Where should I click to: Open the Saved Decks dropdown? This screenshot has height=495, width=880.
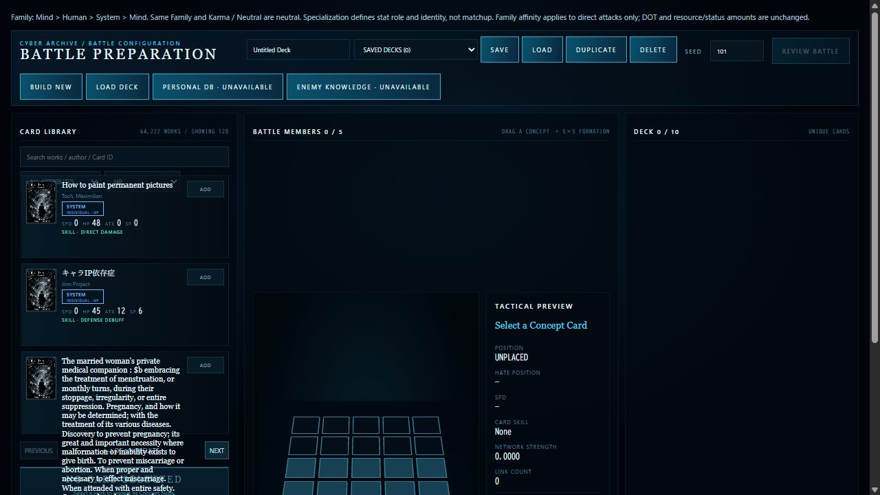pos(416,49)
